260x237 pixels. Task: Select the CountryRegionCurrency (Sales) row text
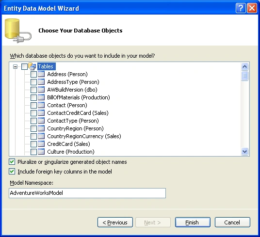[x=84, y=136]
